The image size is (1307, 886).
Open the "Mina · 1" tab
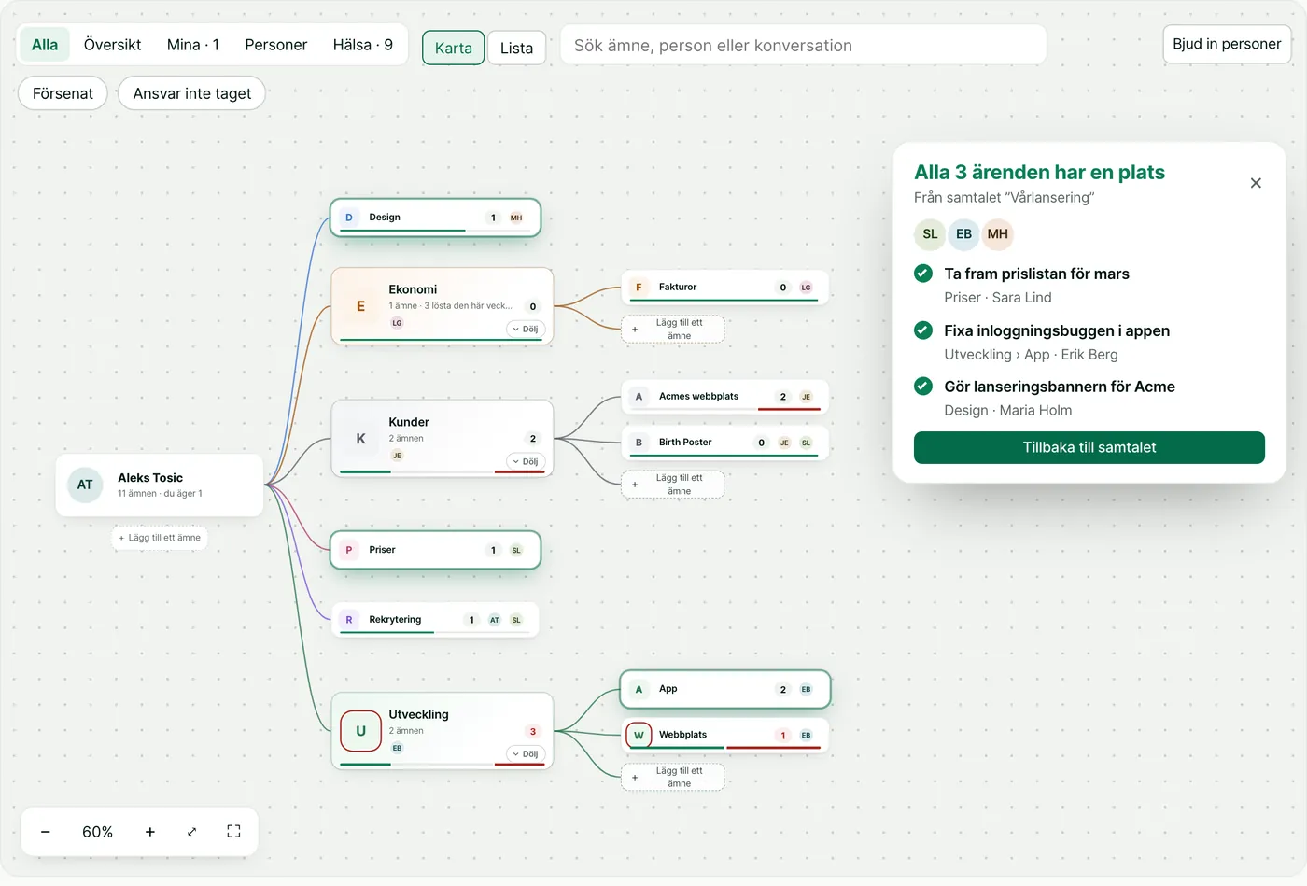point(193,45)
